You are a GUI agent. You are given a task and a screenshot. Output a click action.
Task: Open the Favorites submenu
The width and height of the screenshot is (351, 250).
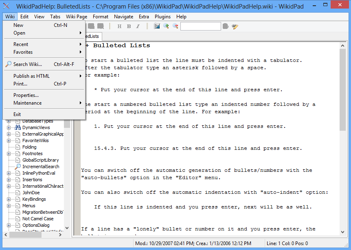click(44, 52)
